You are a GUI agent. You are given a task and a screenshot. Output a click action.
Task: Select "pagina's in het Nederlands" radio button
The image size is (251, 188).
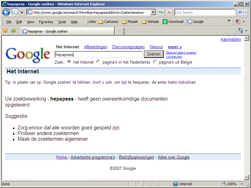(x=98, y=62)
